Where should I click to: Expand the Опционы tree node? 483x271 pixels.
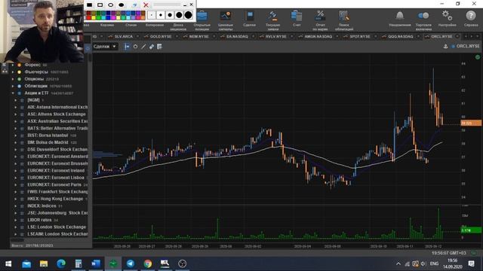[13, 79]
